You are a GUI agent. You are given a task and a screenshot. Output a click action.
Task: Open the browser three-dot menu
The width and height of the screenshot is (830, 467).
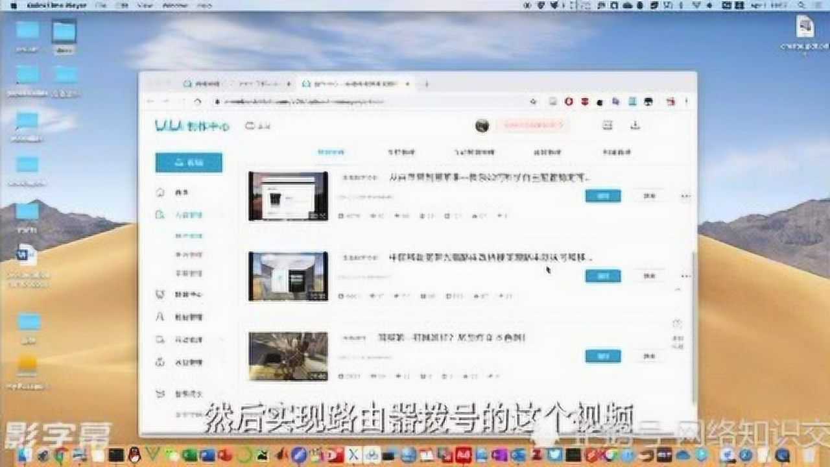click(687, 102)
